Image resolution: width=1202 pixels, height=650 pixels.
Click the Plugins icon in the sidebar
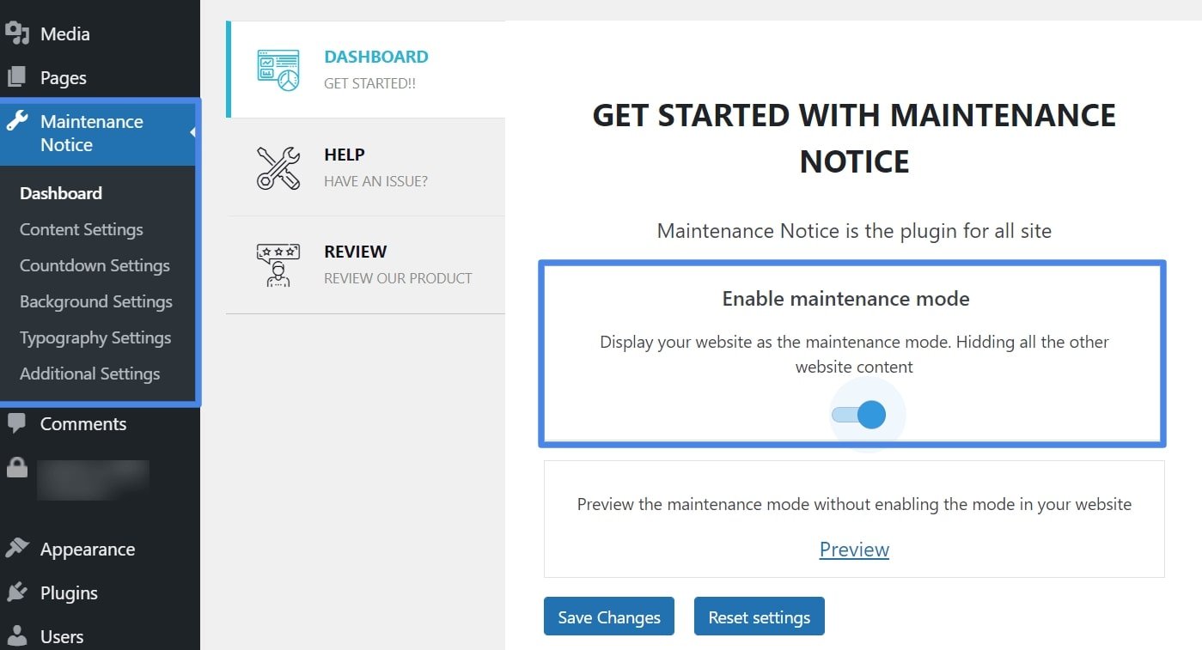point(17,592)
